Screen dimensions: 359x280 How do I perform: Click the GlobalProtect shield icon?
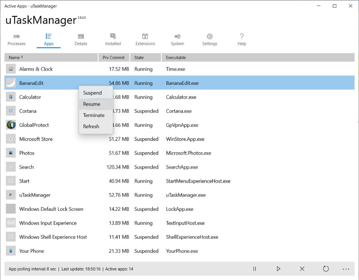click(x=11, y=125)
